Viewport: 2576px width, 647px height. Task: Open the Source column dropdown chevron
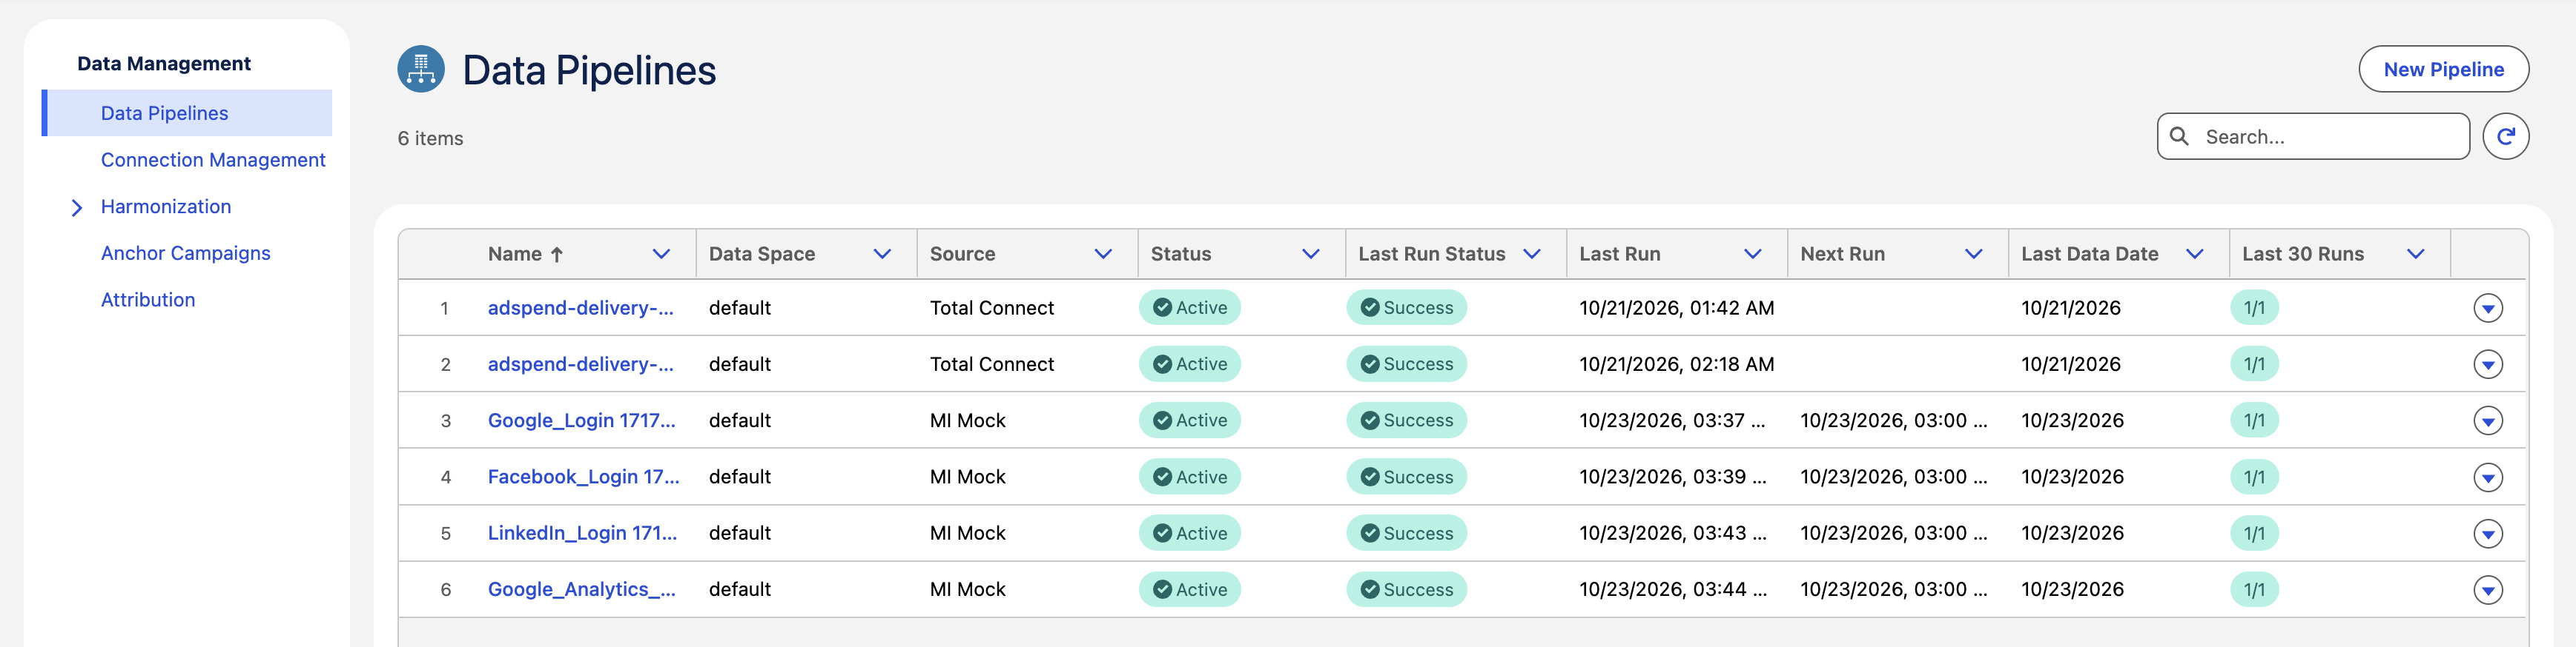[x=1103, y=255]
